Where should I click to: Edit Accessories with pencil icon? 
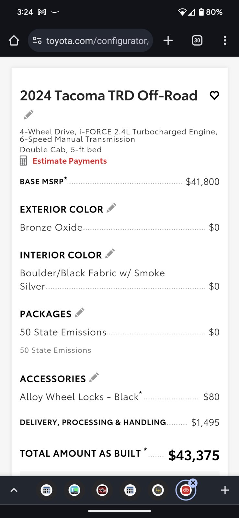pyautogui.click(x=94, y=377)
